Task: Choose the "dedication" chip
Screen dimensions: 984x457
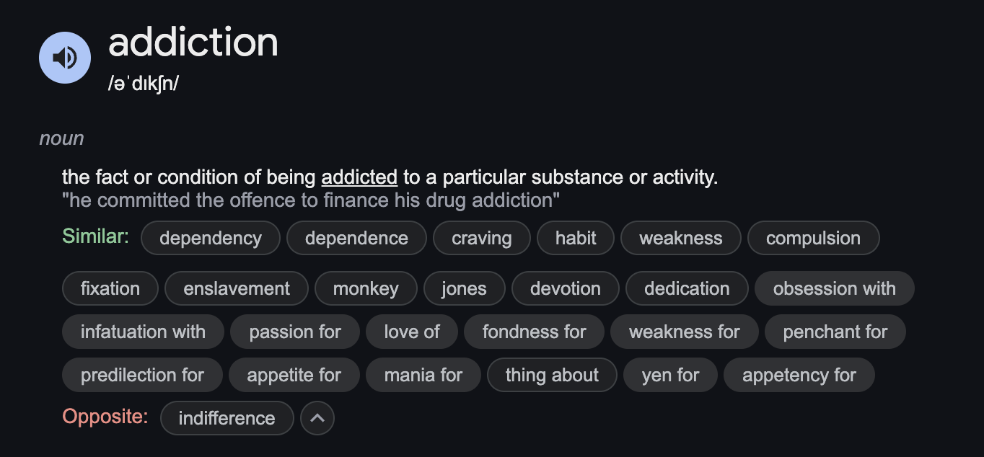Action: 687,289
